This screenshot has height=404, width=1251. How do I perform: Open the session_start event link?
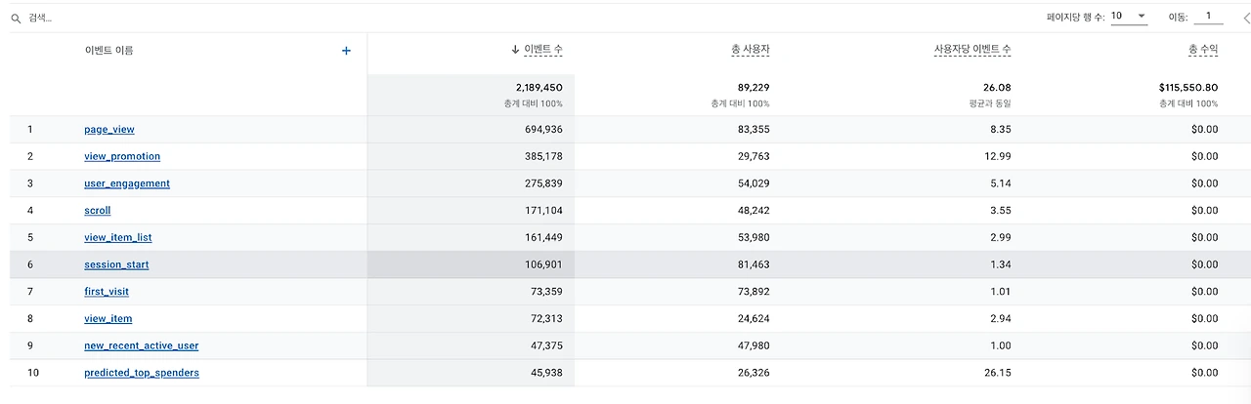(x=116, y=264)
